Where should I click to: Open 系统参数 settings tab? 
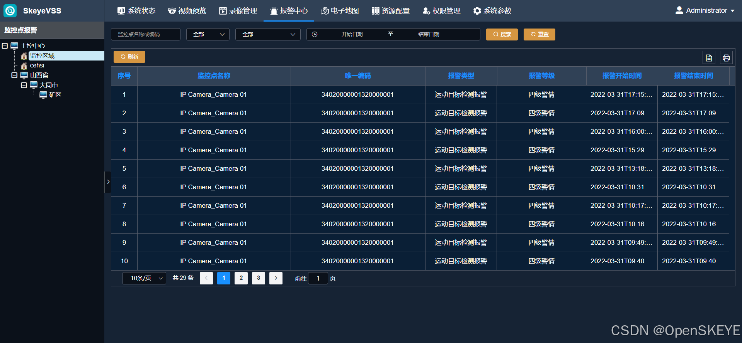(492, 11)
